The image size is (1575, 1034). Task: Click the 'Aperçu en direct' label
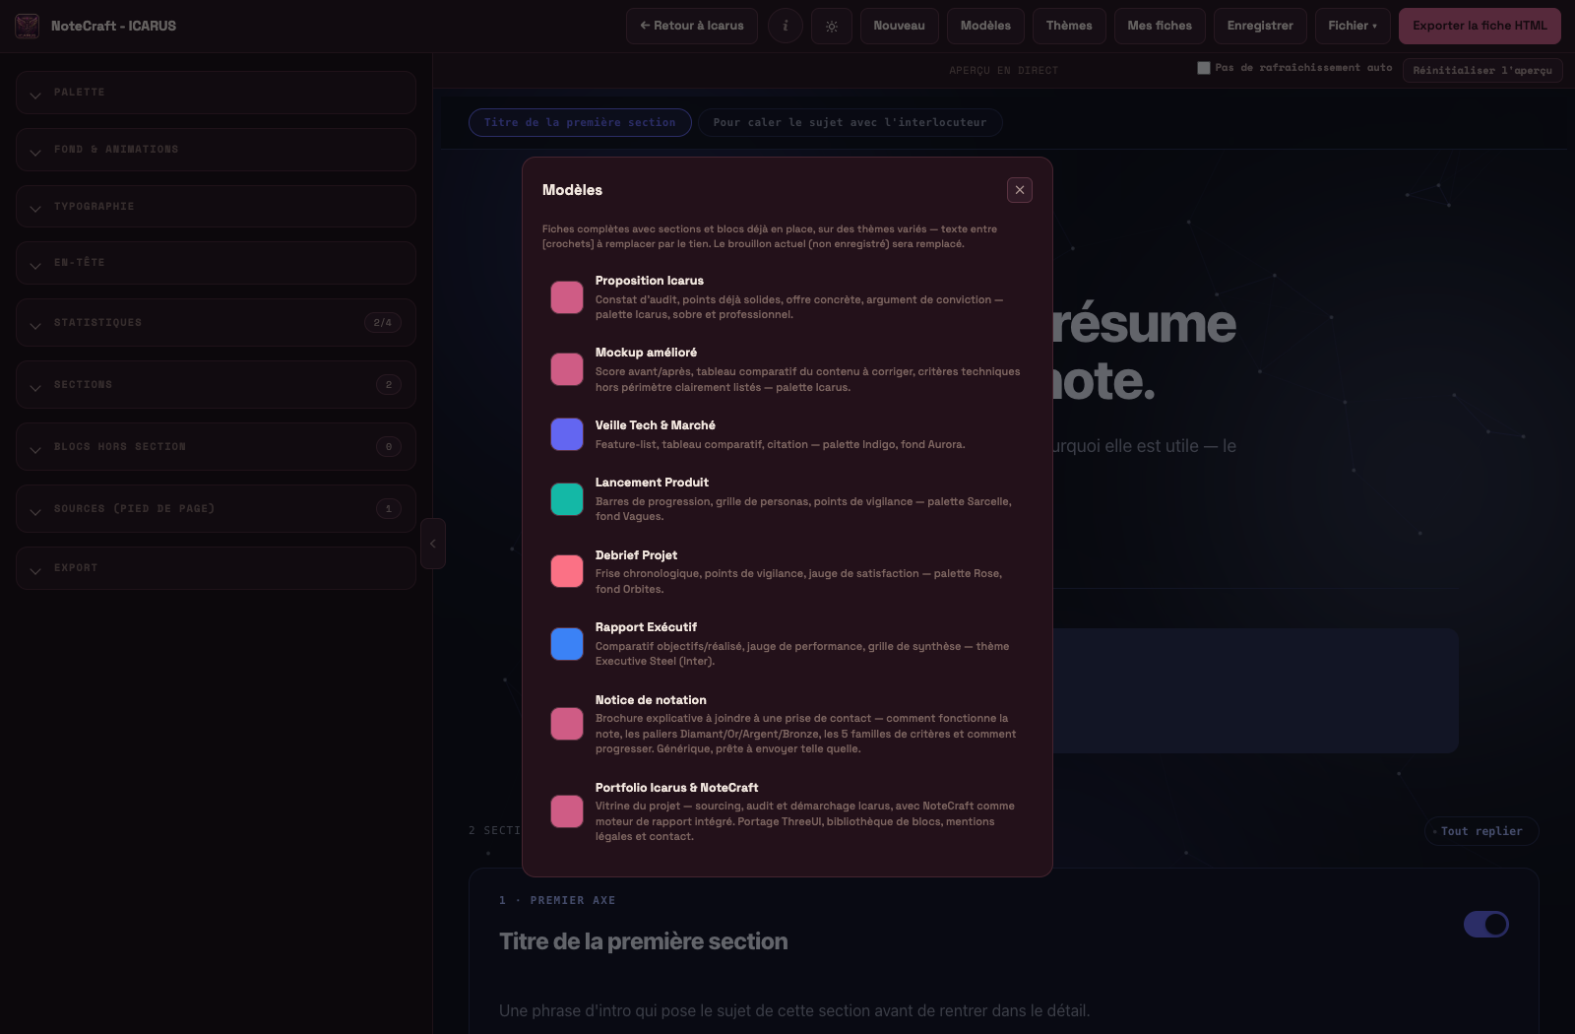[1003, 71]
